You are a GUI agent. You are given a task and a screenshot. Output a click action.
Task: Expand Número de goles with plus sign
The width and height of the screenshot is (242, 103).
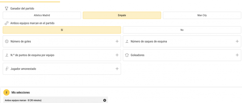[117, 41]
